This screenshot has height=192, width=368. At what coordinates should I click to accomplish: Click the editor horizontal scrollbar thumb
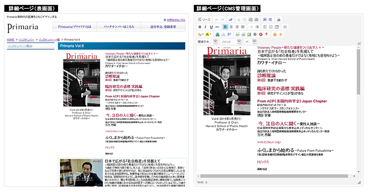[x=274, y=176]
